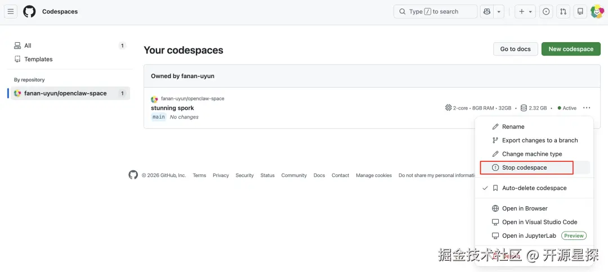Image resolution: width=608 pixels, height=272 pixels.
Task: Click the Go to docs button
Action: point(515,49)
